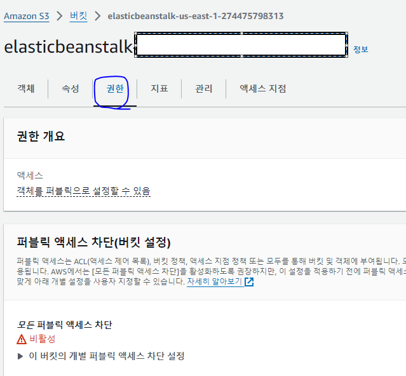Switch to the 객체 tab
Image resolution: width=406 pixels, height=376 pixels.
tap(26, 88)
